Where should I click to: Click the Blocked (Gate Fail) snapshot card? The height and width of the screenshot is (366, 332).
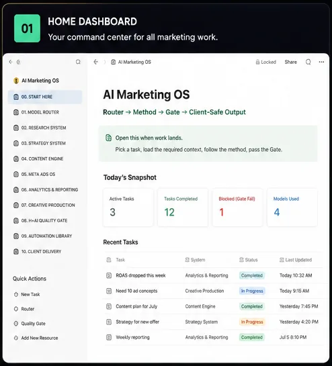point(237,208)
